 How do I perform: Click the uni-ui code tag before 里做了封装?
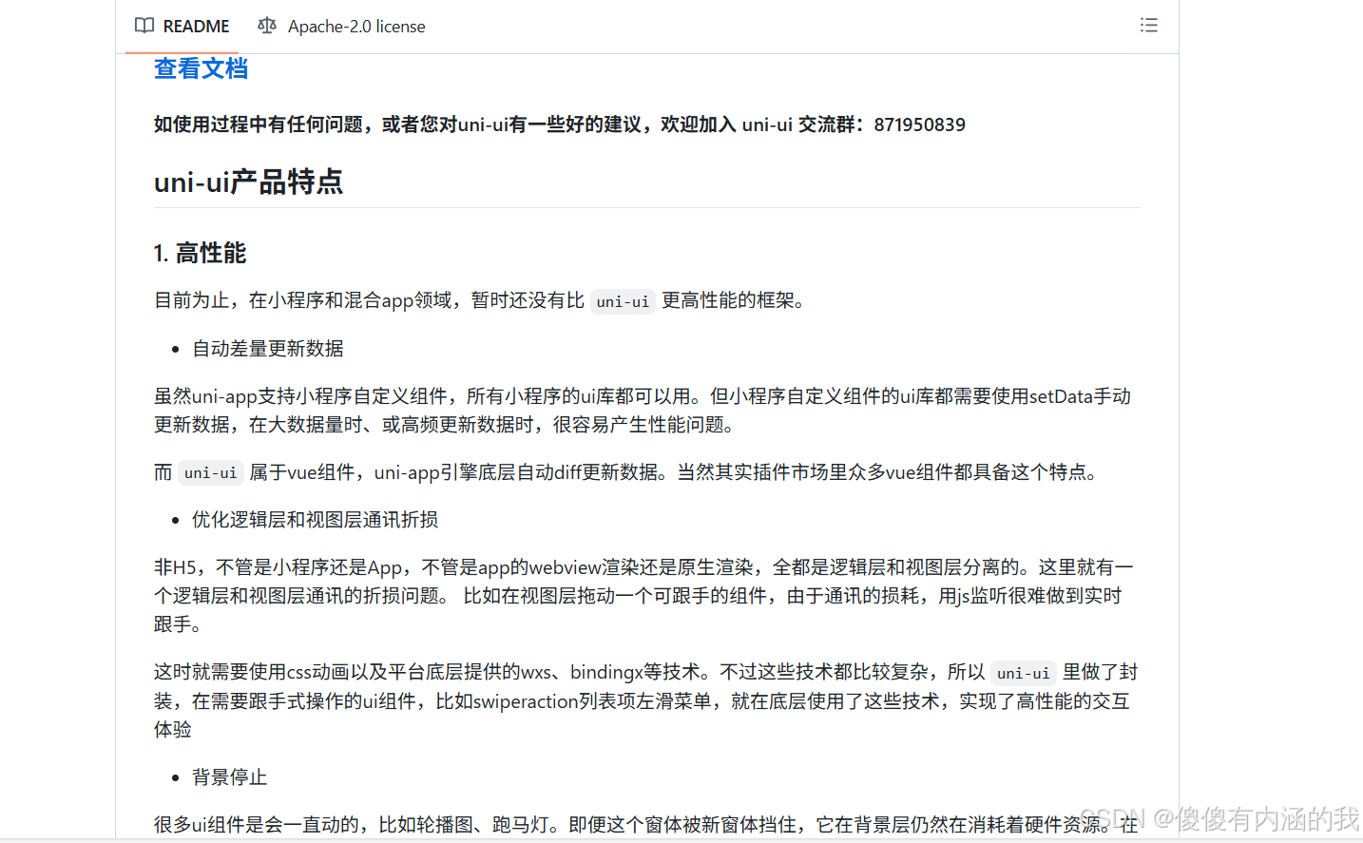point(1023,673)
